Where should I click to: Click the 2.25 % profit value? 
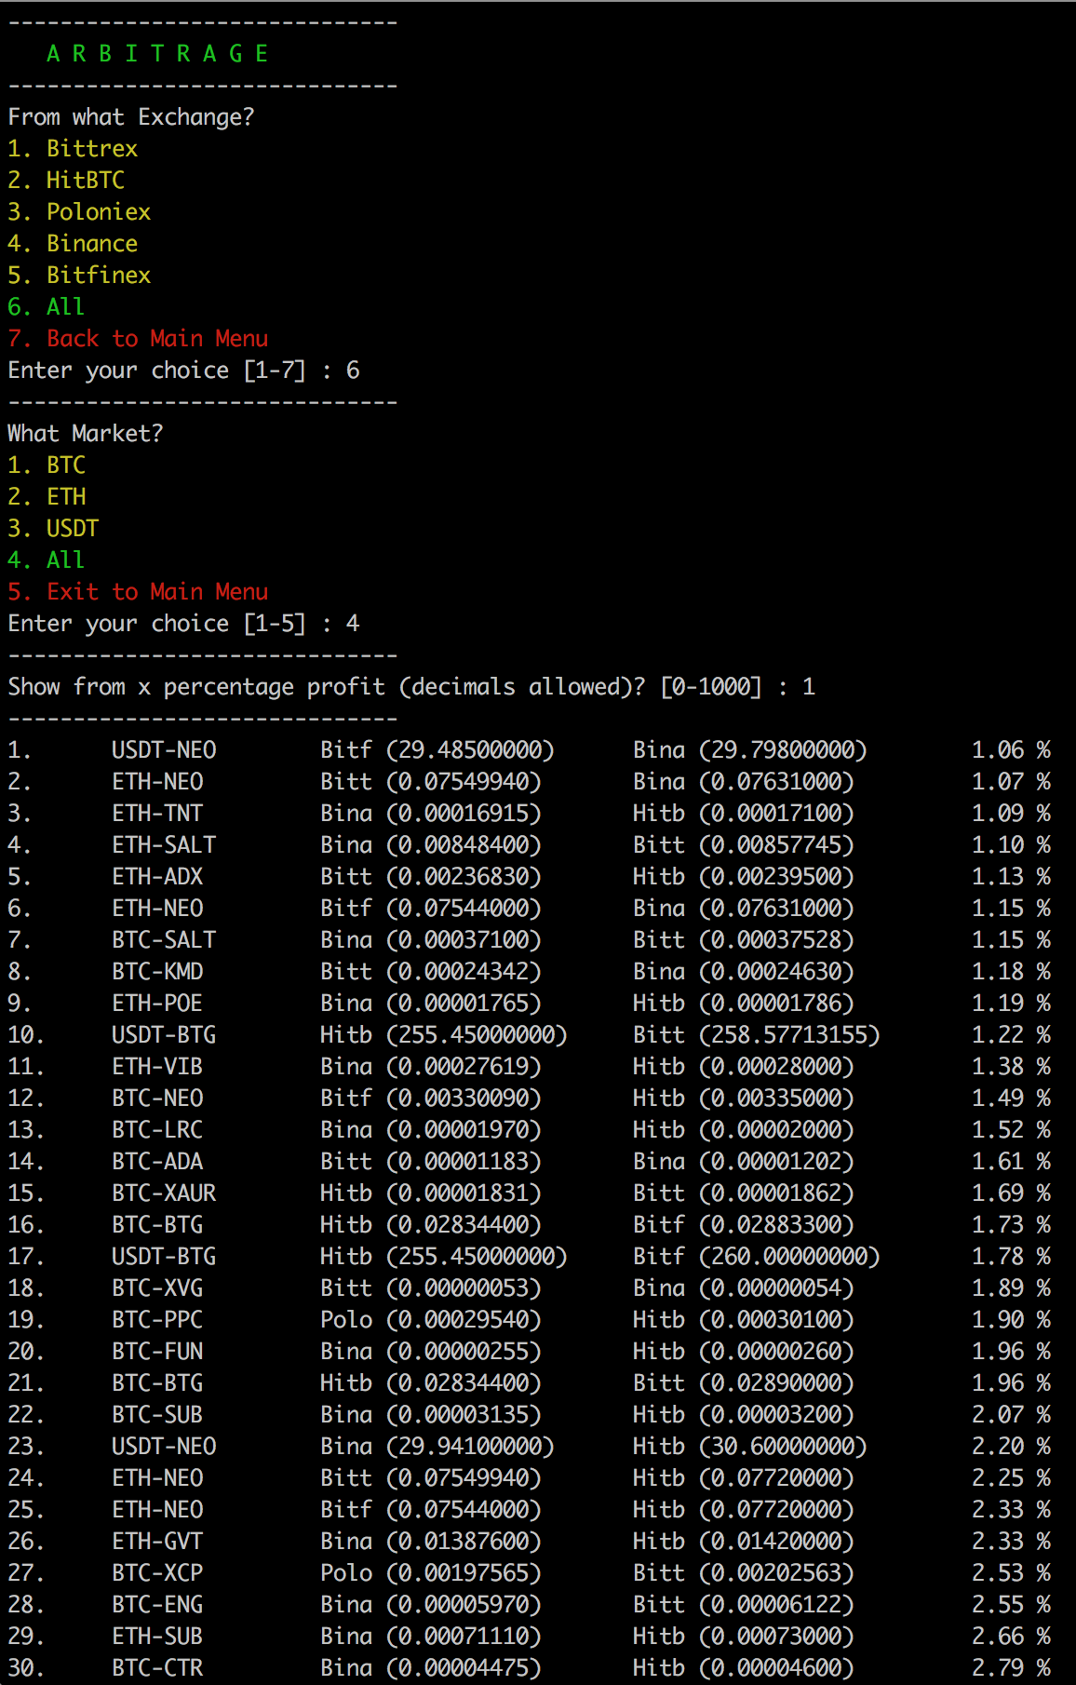(x=1011, y=1478)
